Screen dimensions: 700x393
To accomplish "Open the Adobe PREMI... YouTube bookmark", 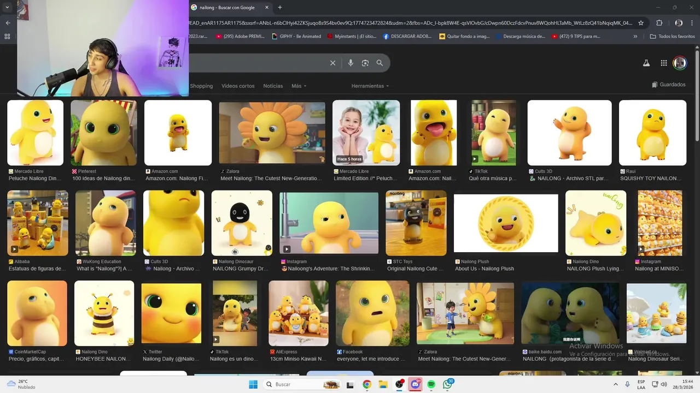I will [240, 37].
